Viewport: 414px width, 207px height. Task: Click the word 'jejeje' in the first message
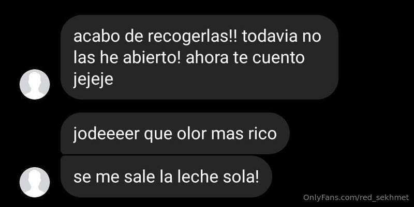tap(93, 79)
